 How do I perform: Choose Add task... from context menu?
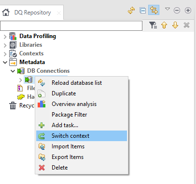82,125
